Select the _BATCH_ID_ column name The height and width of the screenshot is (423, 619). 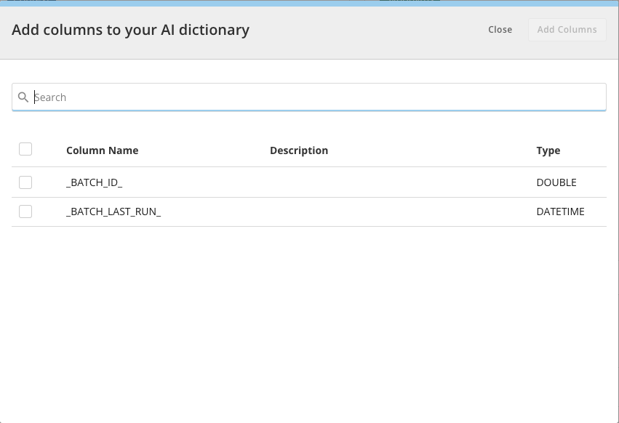[95, 182]
